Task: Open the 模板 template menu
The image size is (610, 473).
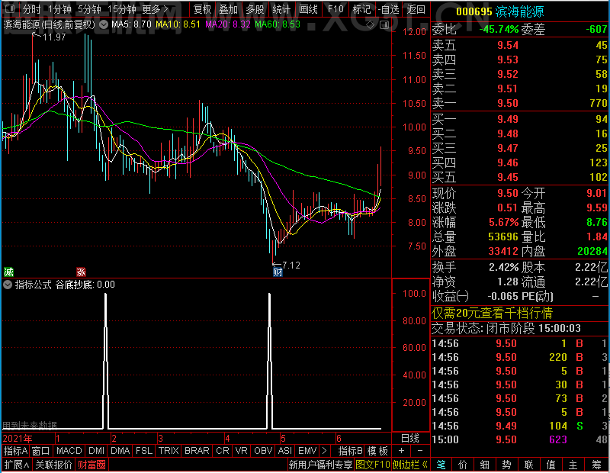Action: [x=378, y=451]
